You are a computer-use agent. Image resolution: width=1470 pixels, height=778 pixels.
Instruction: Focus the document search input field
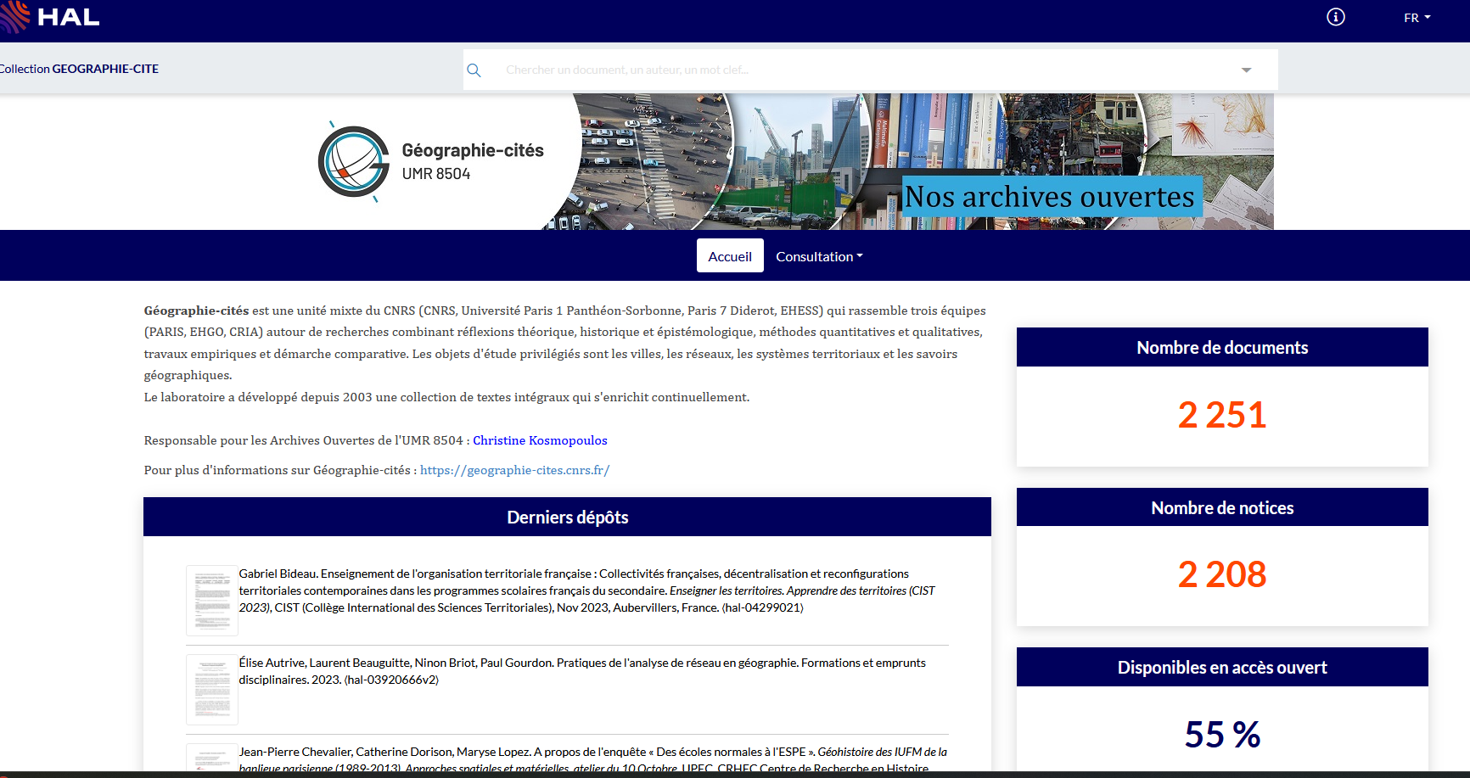coord(857,70)
